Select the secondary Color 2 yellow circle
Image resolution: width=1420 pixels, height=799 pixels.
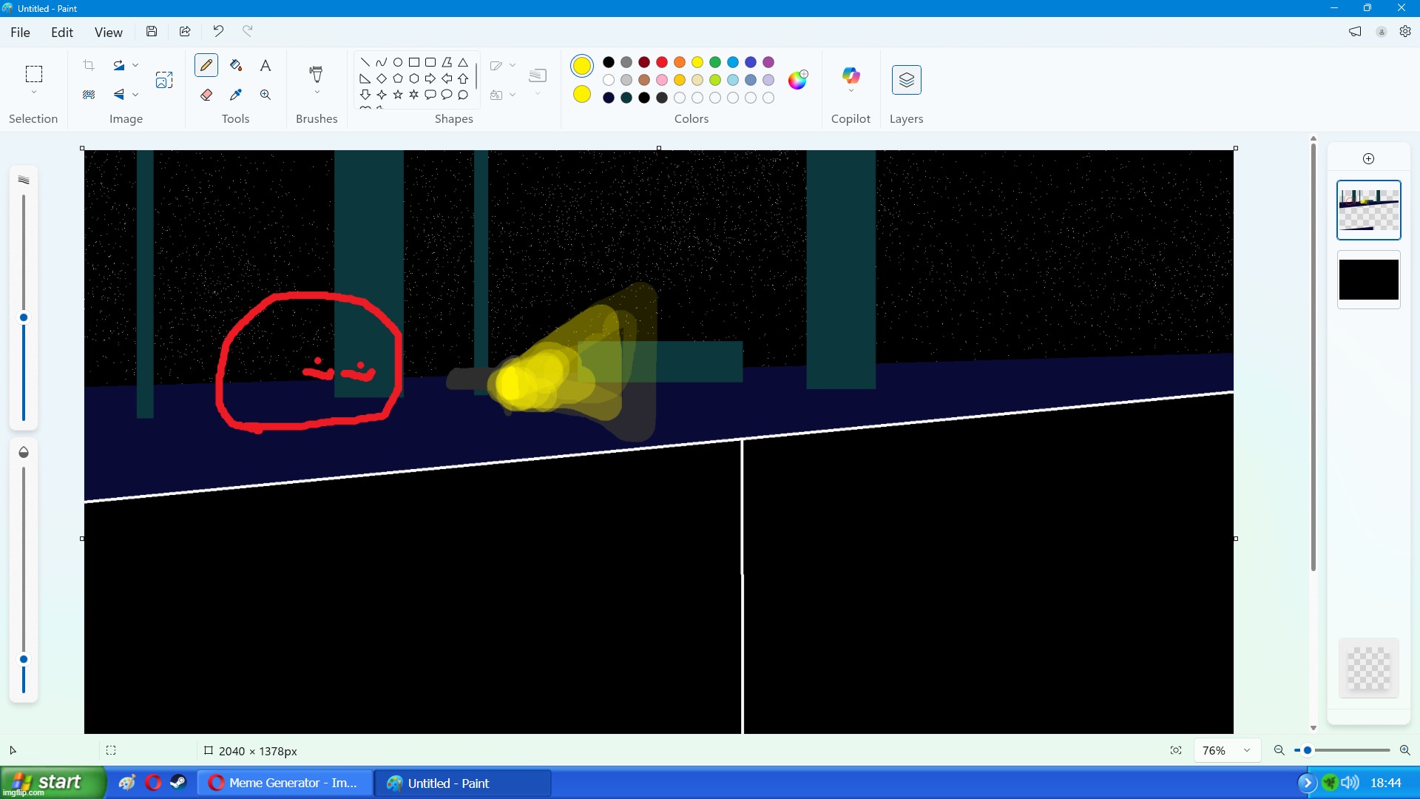(582, 95)
